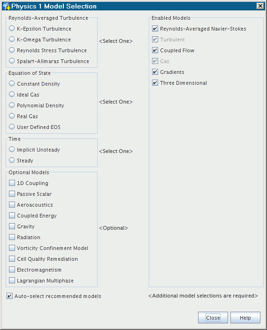
Task: Enable the Gravity optional model
Action: 12,226
